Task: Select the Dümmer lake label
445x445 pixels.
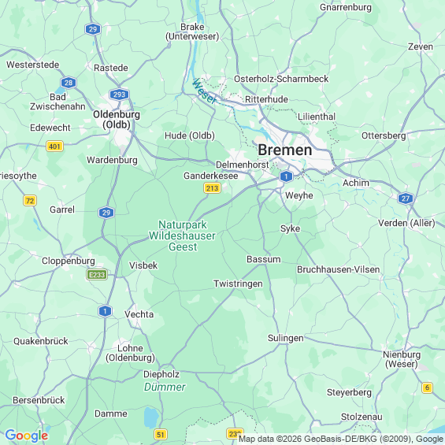Action: point(165,387)
